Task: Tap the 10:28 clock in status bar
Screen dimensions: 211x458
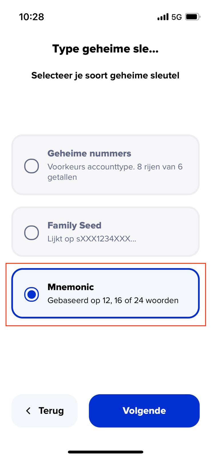Action: (x=32, y=17)
